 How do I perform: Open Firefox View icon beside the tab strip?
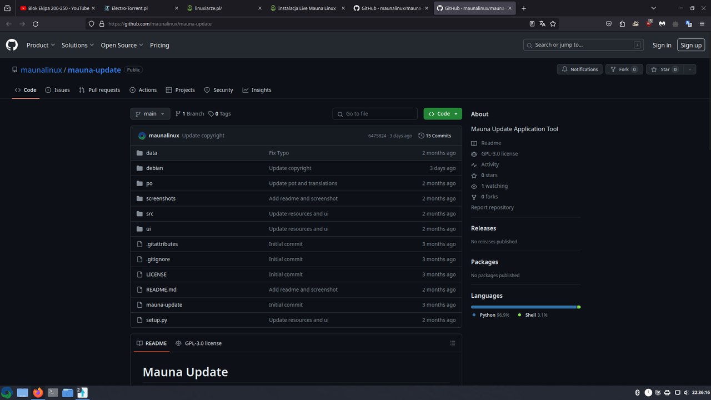[8, 8]
